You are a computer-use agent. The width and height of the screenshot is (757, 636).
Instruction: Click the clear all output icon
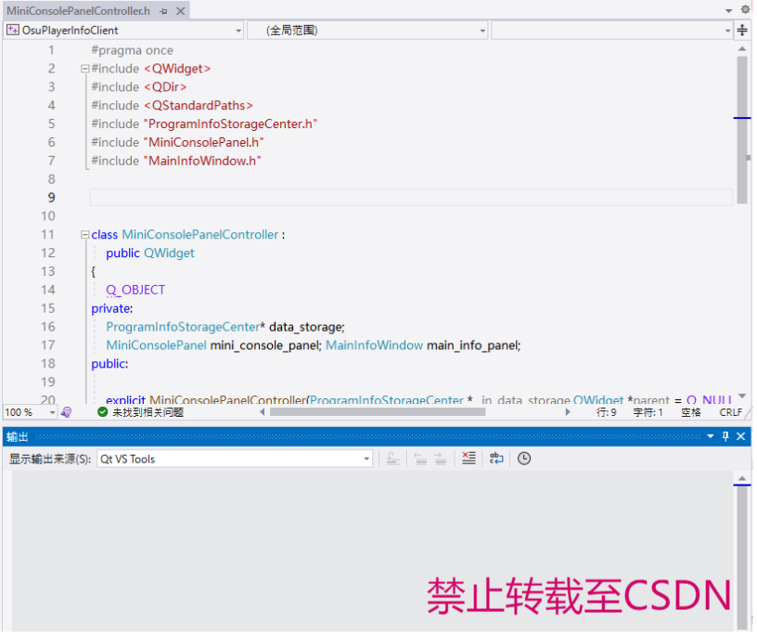[468, 458]
